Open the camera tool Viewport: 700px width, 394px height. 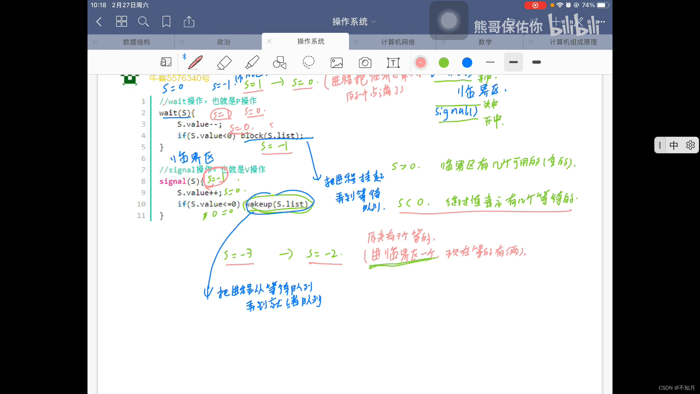pos(365,63)
